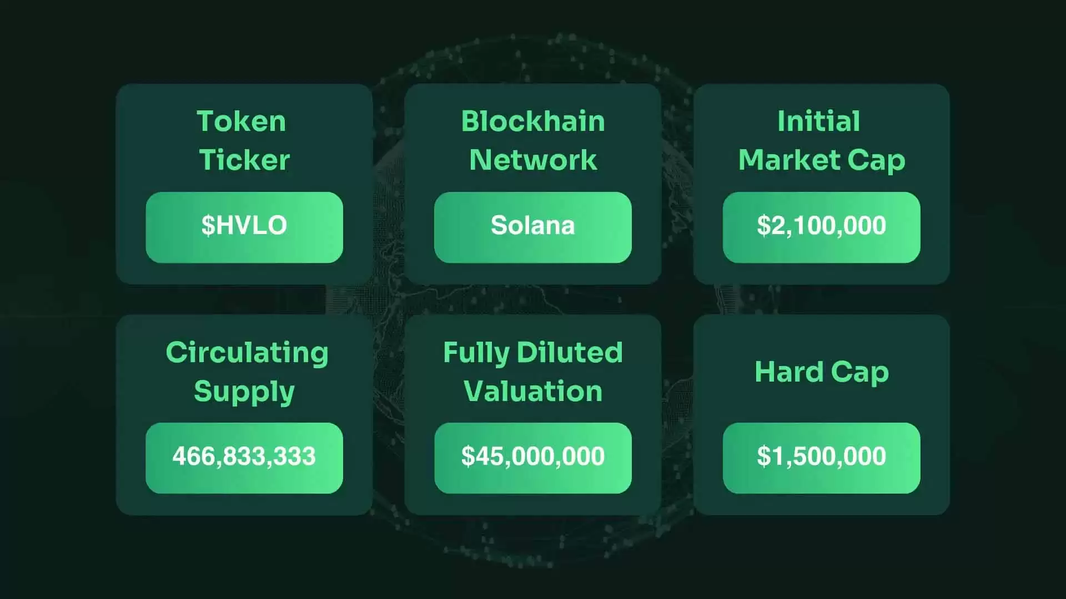Select the $1,500,000 hard cap value
Screen dimensions: 1066x599
pyautogui.click(x=821, y=457)
